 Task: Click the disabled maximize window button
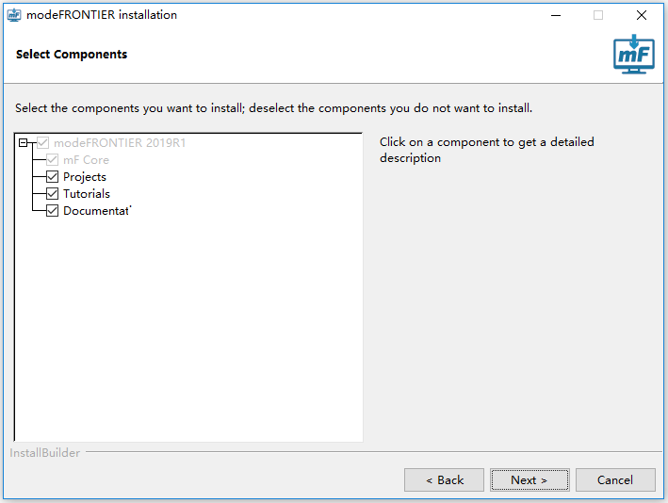coord(598,15)
